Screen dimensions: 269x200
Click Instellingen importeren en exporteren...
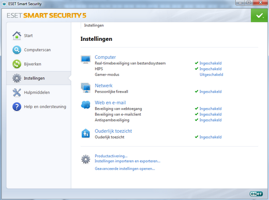(127, 161)
